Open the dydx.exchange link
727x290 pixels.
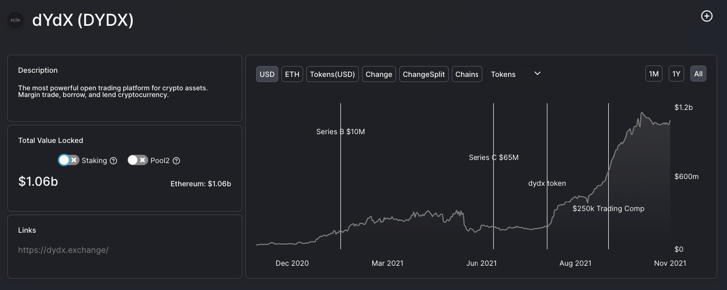click(64, 250)
